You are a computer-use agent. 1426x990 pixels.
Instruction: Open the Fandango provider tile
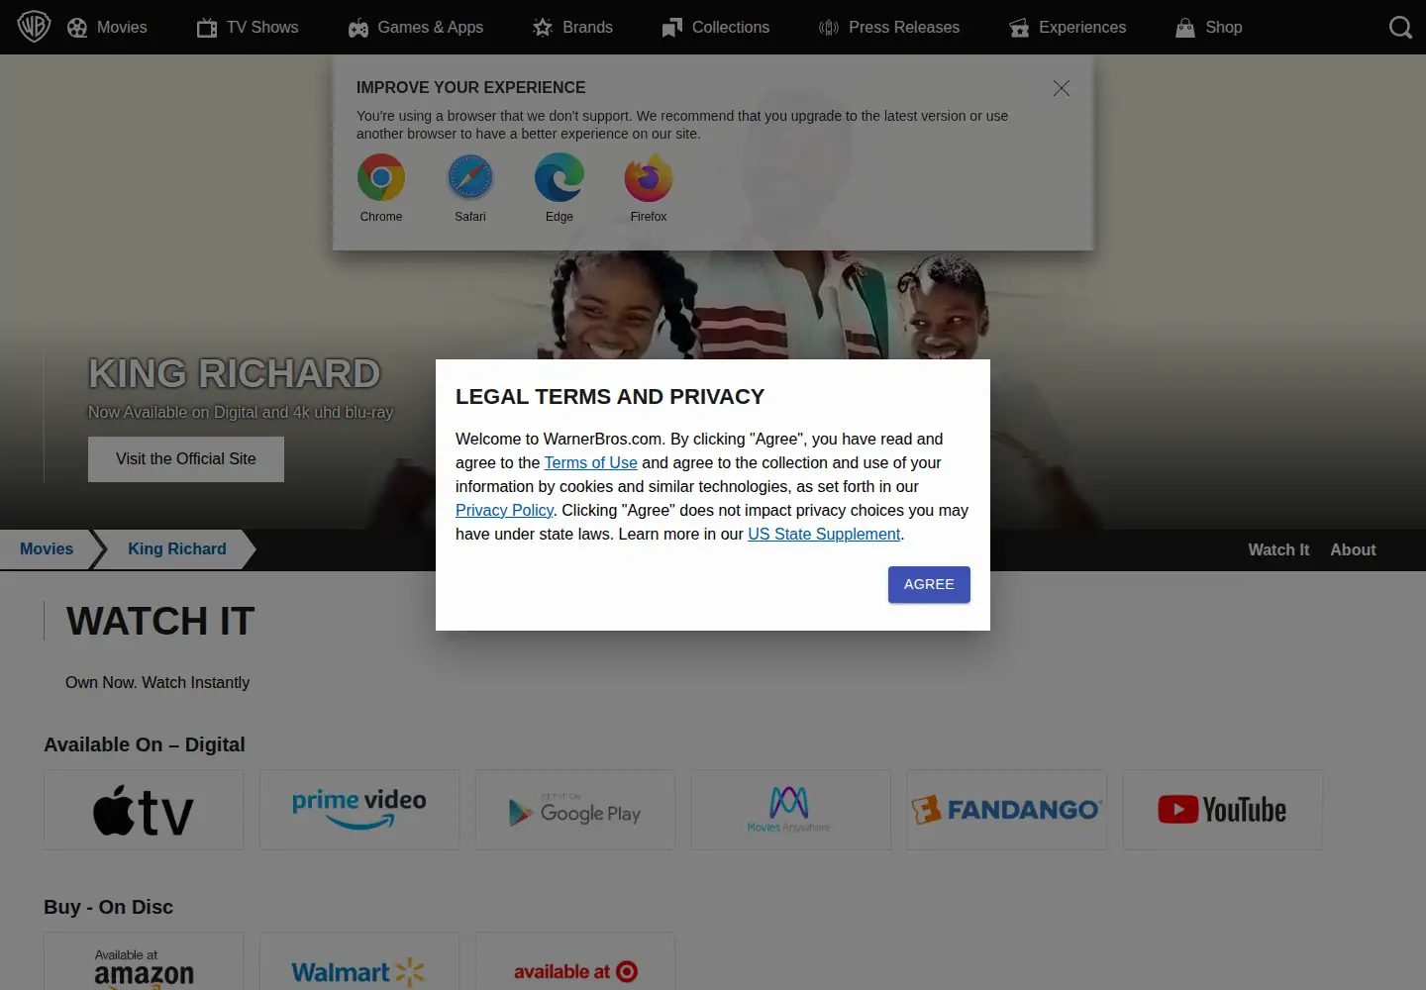pyautogui.click(x=1007, y=810)
